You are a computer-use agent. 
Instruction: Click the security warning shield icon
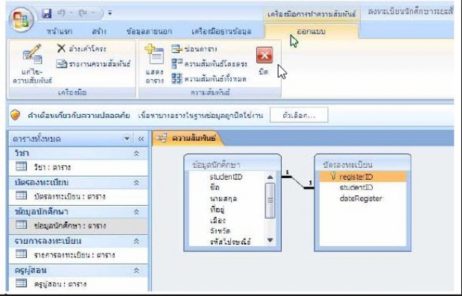(x=15, y=115)
